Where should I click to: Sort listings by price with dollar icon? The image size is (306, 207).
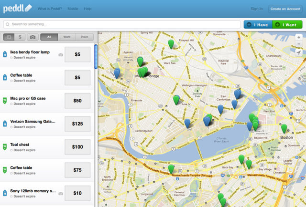point(20,37)
